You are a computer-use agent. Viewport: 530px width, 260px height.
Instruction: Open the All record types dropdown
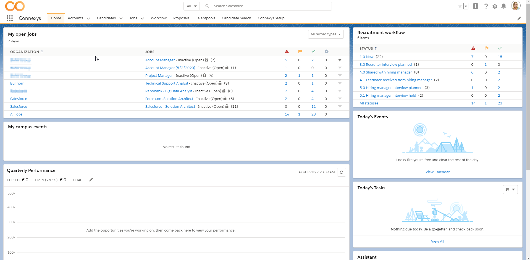[326, 34]
